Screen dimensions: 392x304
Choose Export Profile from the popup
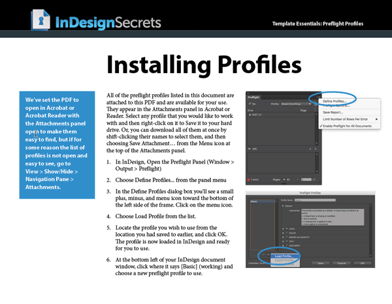[x=284, y=260]
